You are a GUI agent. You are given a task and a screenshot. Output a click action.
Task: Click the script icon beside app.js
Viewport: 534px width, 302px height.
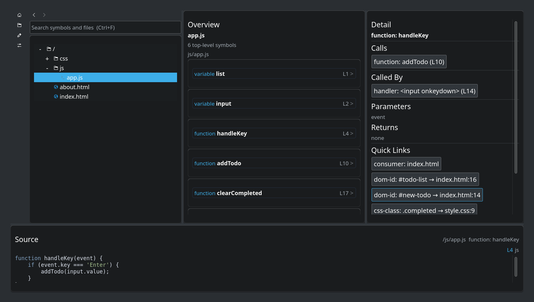(x=63, y=77)
